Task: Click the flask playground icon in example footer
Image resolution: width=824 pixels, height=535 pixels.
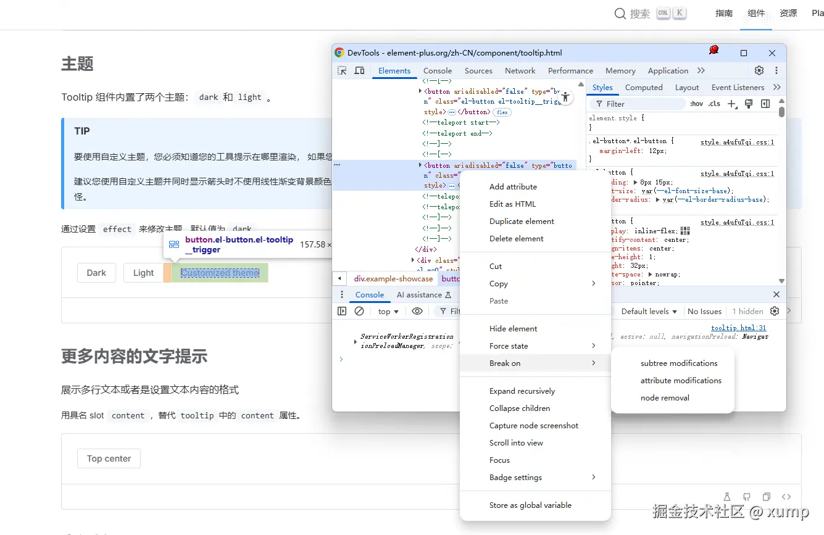Action: point(727,497)
